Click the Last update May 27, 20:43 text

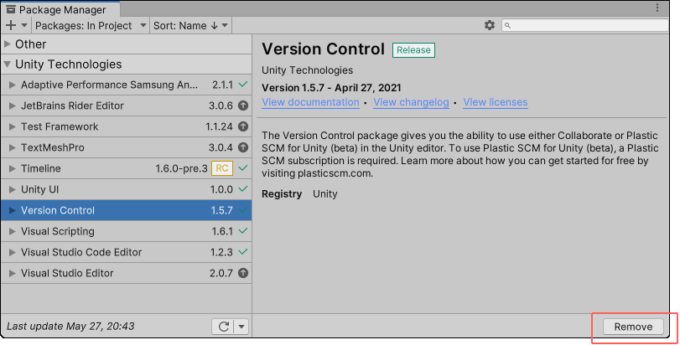70,326
